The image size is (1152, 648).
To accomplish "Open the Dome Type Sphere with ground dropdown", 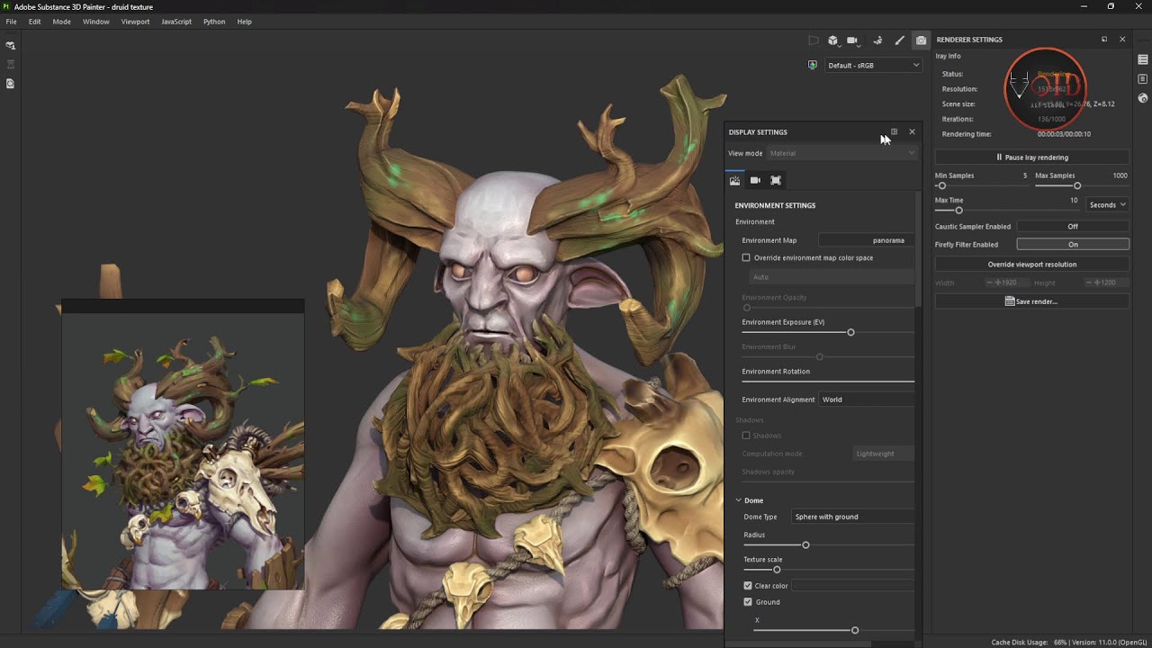I will (852, 517).
